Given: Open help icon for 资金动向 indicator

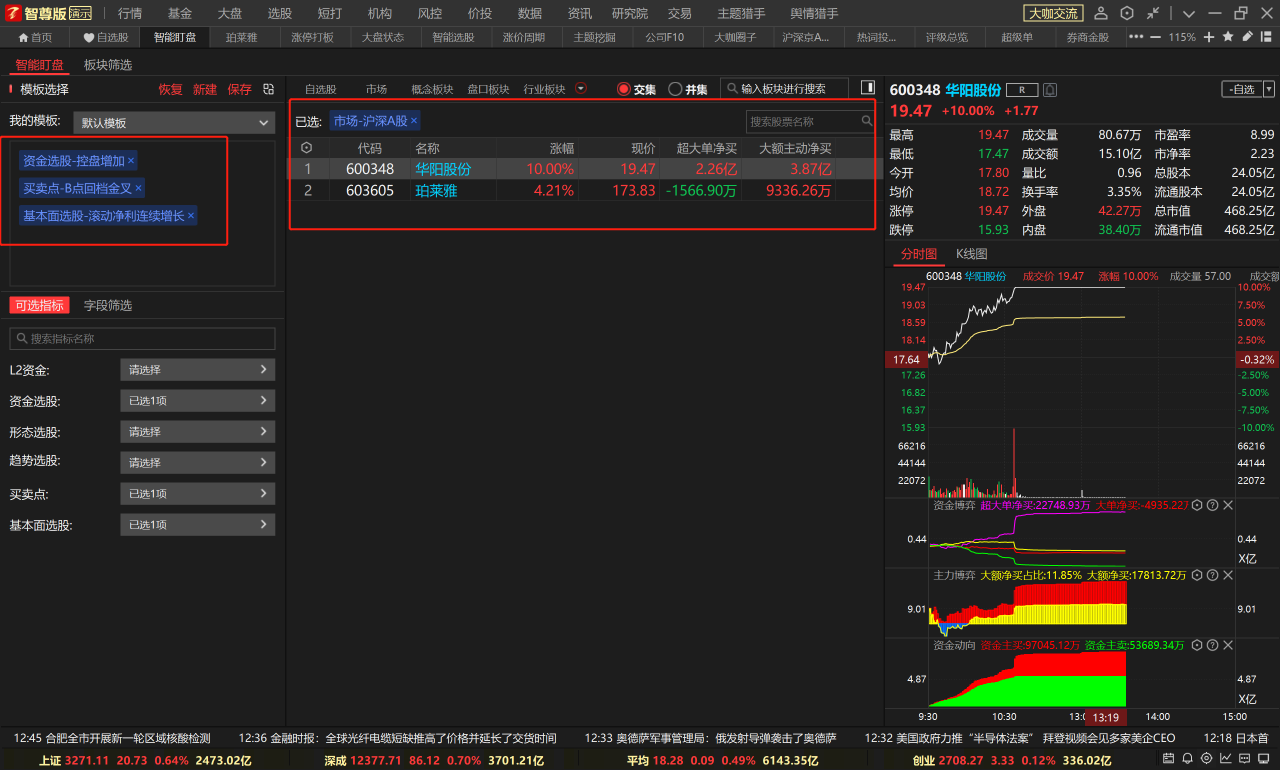Looking at the screenshot, I should click(1212, 645).
